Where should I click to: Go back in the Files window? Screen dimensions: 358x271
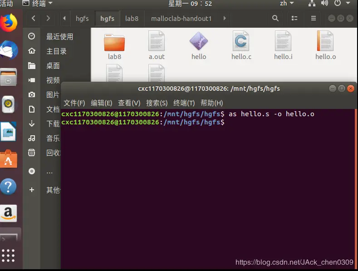pos(34,18)
